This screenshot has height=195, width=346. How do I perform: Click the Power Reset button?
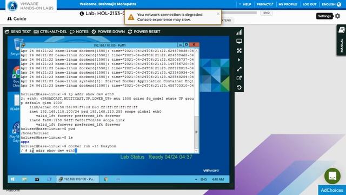[144, 31]
